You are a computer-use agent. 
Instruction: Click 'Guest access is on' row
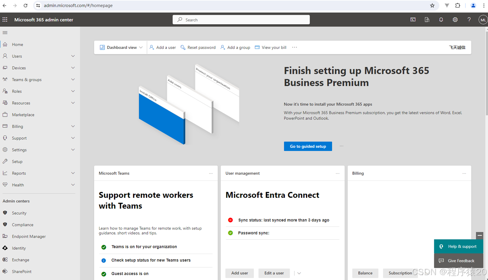coord(156,274)
